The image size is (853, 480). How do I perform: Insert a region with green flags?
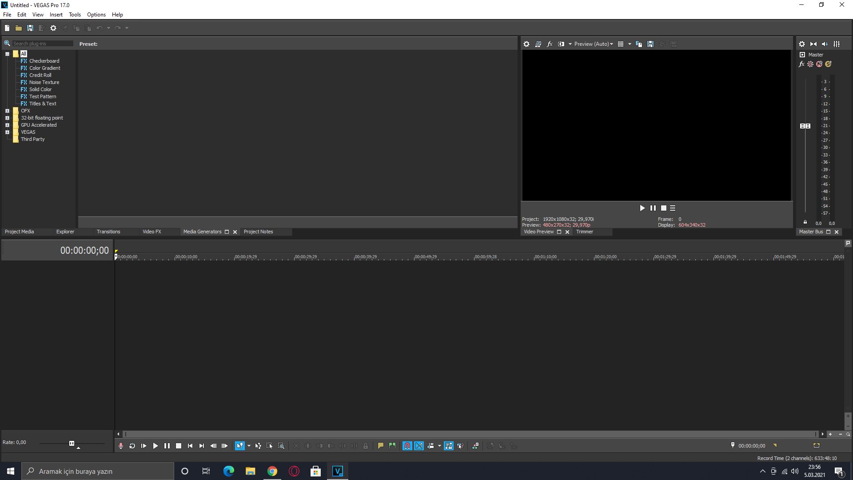tap(392, 446)
